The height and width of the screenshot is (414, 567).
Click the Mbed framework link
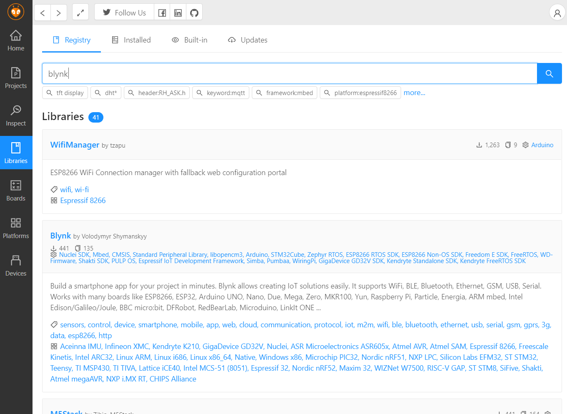tap(101, 255)
